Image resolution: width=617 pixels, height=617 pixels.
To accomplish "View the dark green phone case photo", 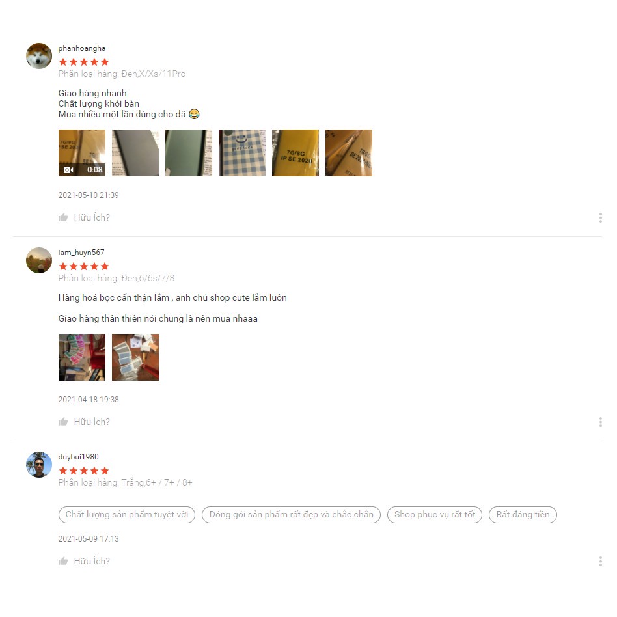I will [x=189, y=153].
